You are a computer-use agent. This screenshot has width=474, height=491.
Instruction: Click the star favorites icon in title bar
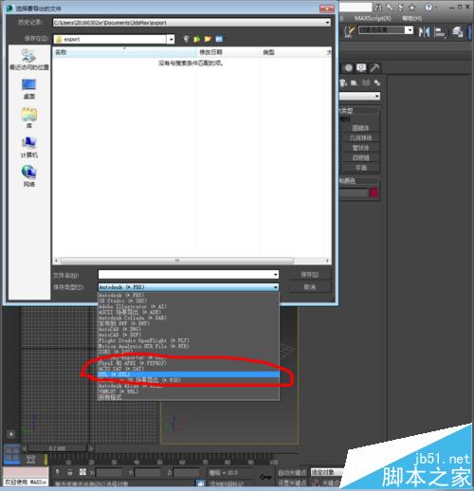(412, 8)
